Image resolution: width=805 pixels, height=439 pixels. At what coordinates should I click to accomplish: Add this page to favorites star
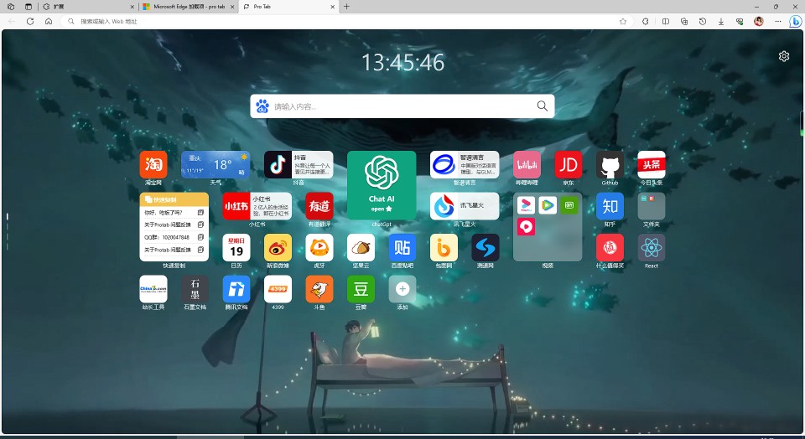[623, 22]
